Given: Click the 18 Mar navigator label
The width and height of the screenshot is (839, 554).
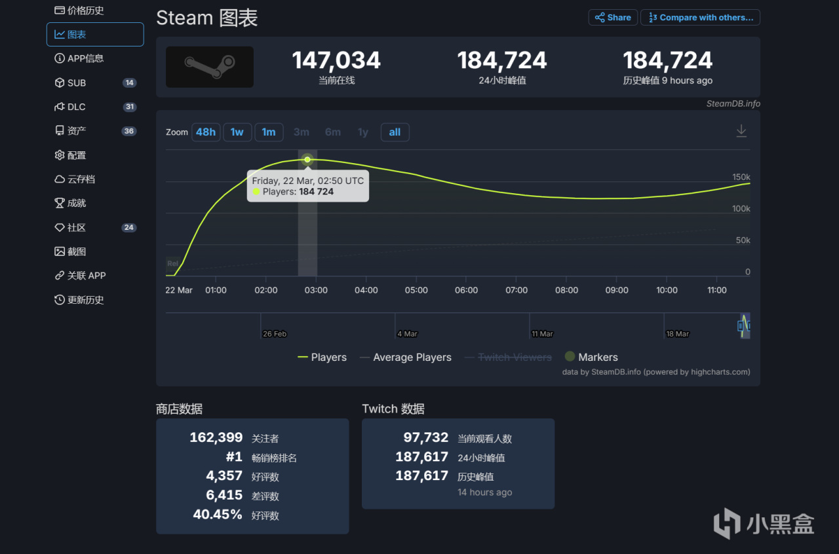Looking at the screenshot, I should pyautogui.click(x=678, y=334).
